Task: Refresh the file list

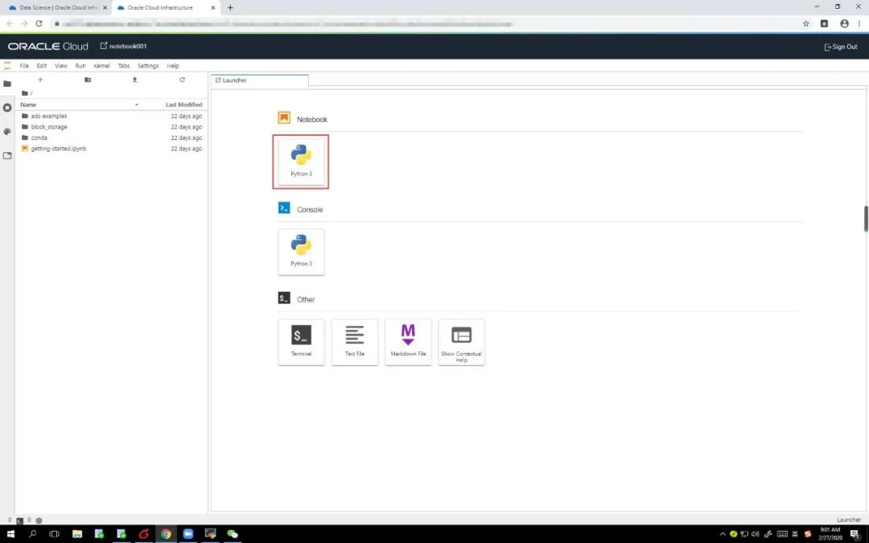Action: (x=182, y=80)
